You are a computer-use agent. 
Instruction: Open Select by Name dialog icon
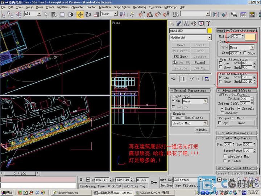pyautogui.click(x=54, y=15)
